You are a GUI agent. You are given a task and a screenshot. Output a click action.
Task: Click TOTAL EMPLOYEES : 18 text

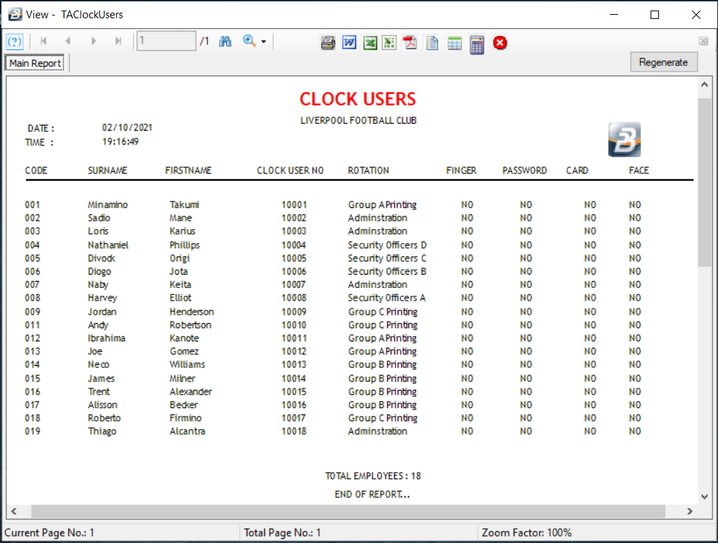pos(373,476)
